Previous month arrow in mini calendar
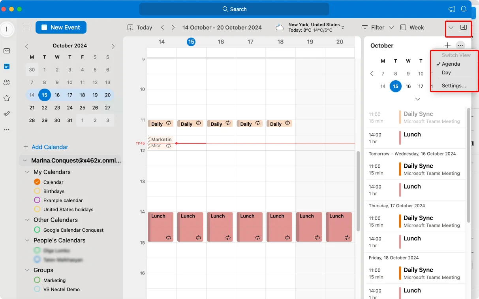The image size is (479, 299). (x=26, y=46)
